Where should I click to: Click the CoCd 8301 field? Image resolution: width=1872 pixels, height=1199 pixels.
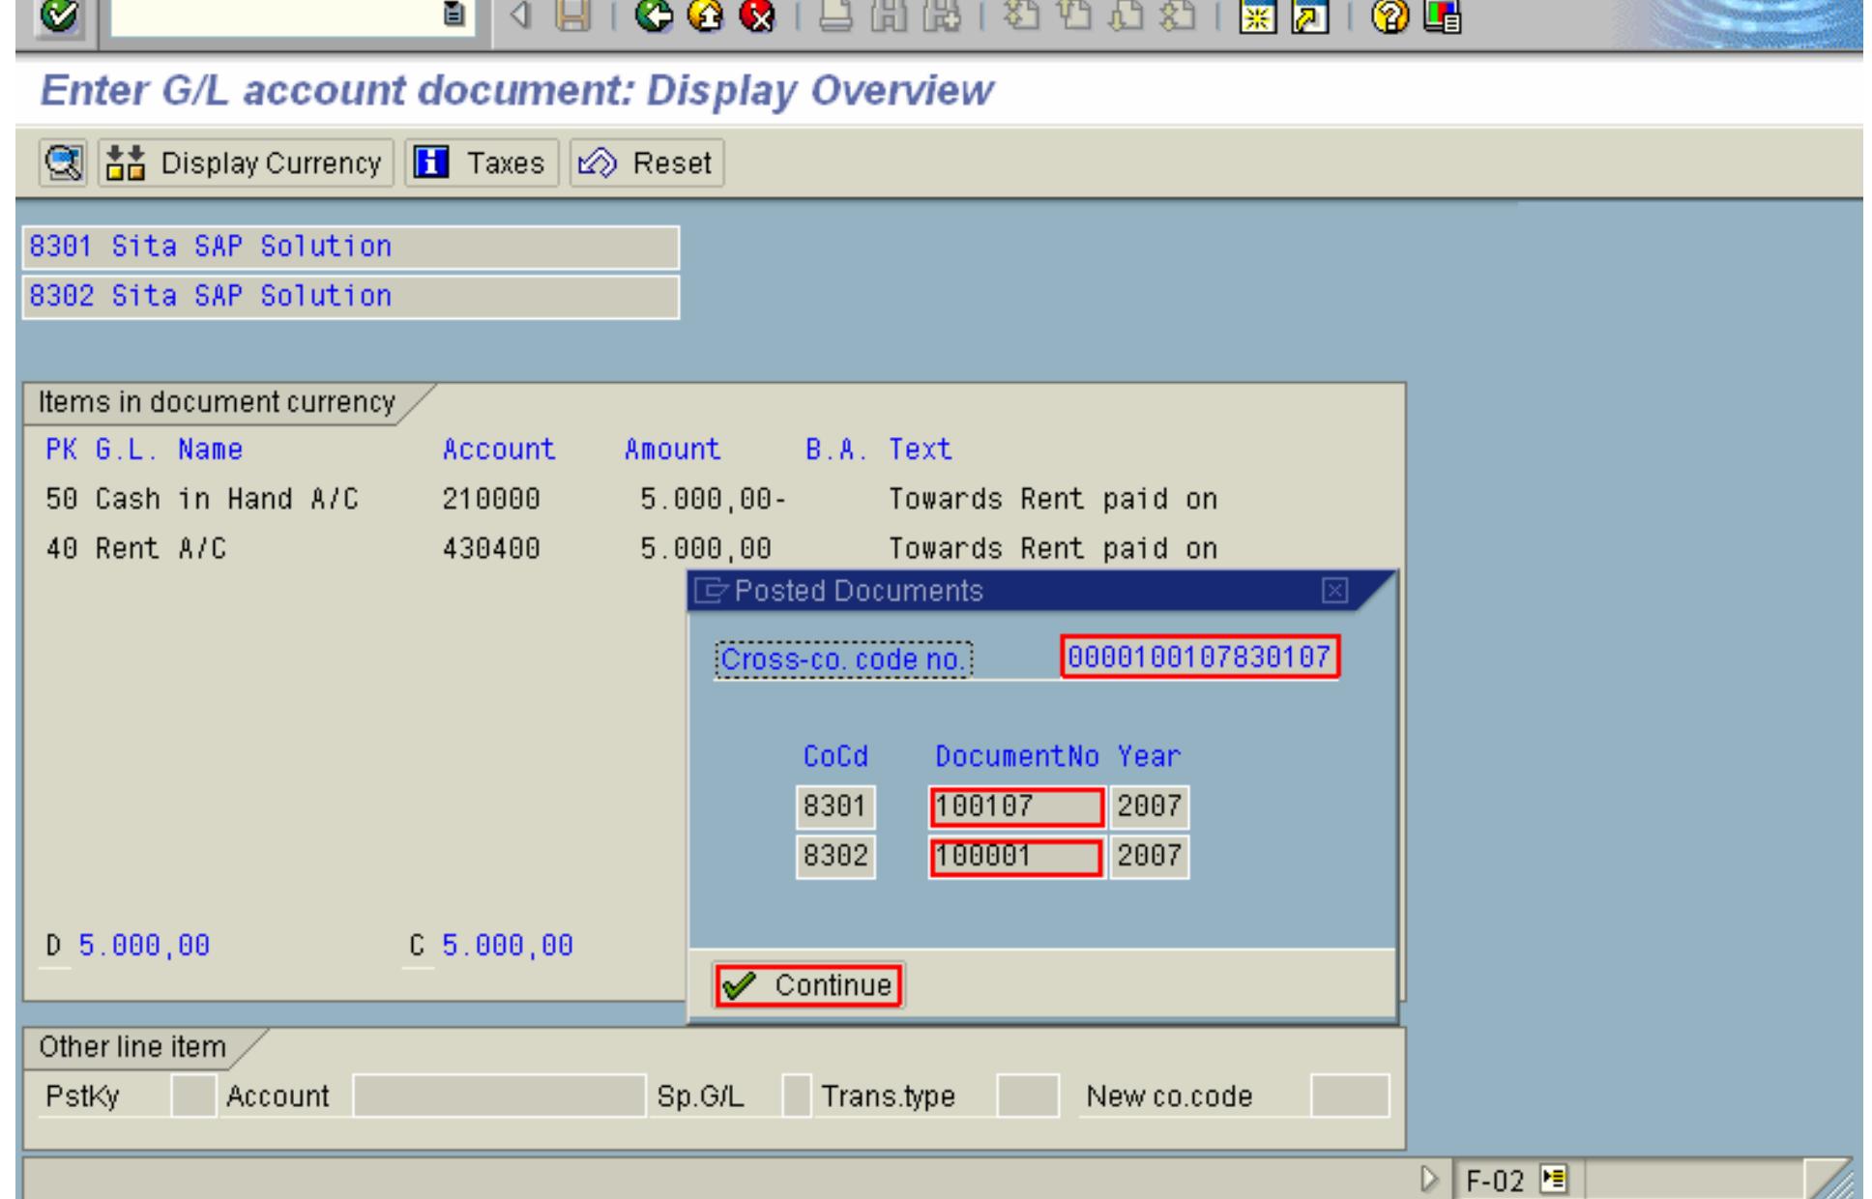click(x=835, y=806)
